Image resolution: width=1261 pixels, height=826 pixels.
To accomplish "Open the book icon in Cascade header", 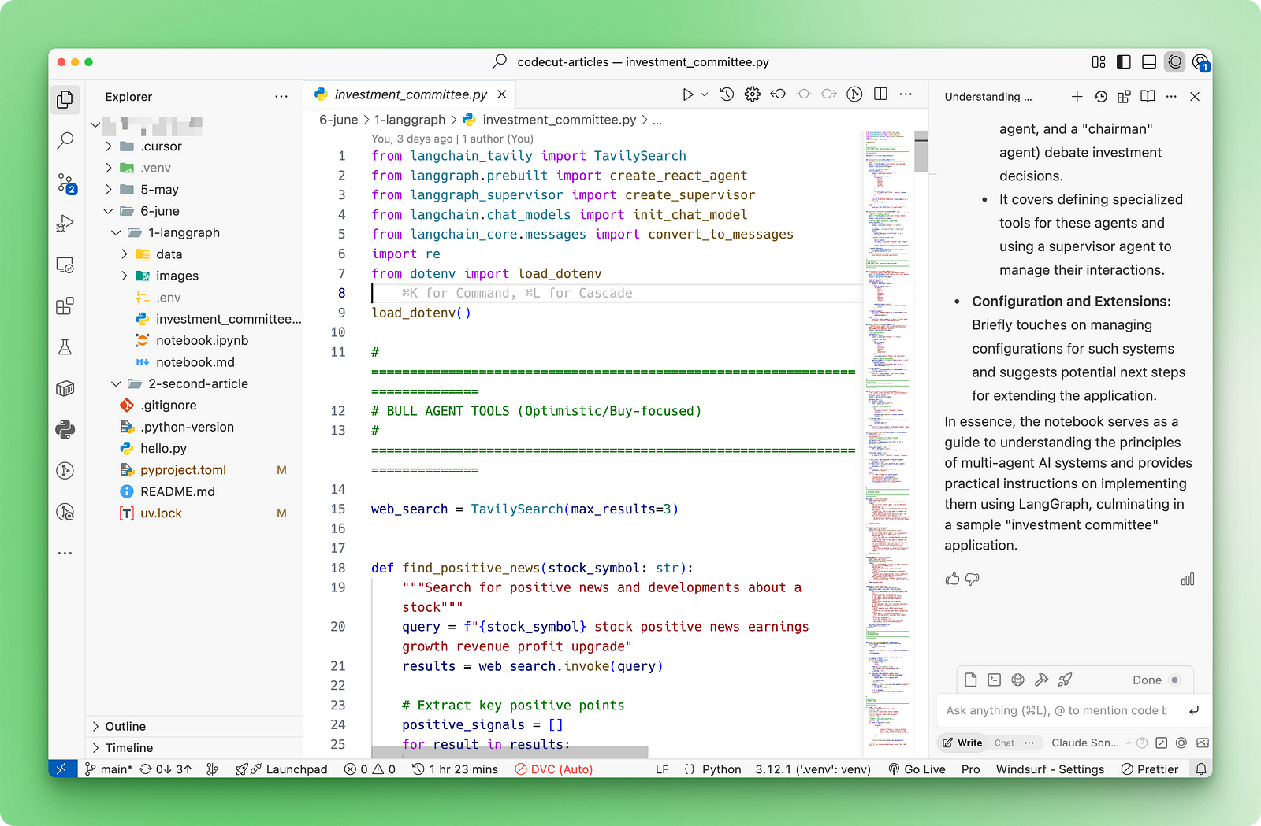I will pos(1148,96).
